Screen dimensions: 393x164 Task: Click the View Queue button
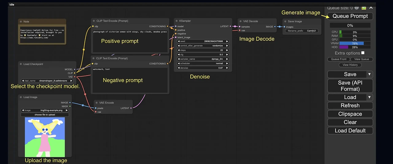pos(362,59)
